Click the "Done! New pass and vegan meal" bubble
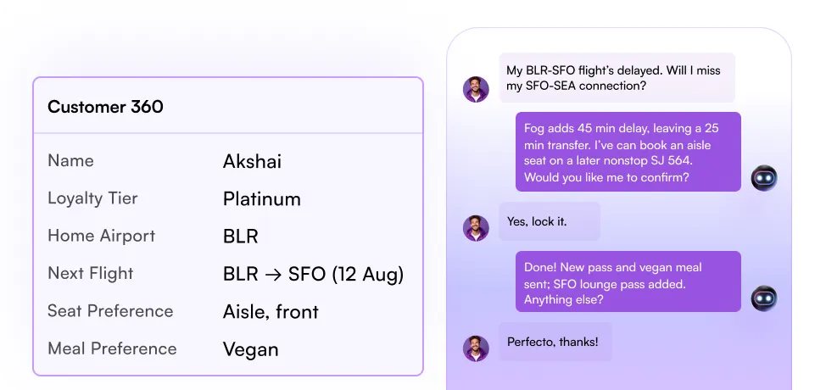This screenshot has height=390, width=826. (x=628, y=283)
